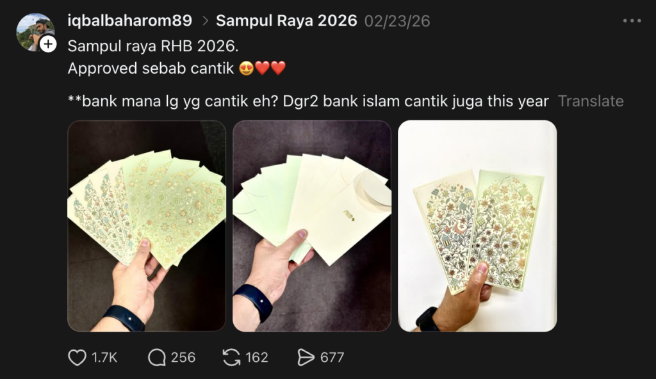Like the post with the heart icon
Image resolution: width=656 pixels, height=379 pixels.
(77, 358)
